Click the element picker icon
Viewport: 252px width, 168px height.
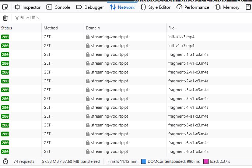(5, 7)
